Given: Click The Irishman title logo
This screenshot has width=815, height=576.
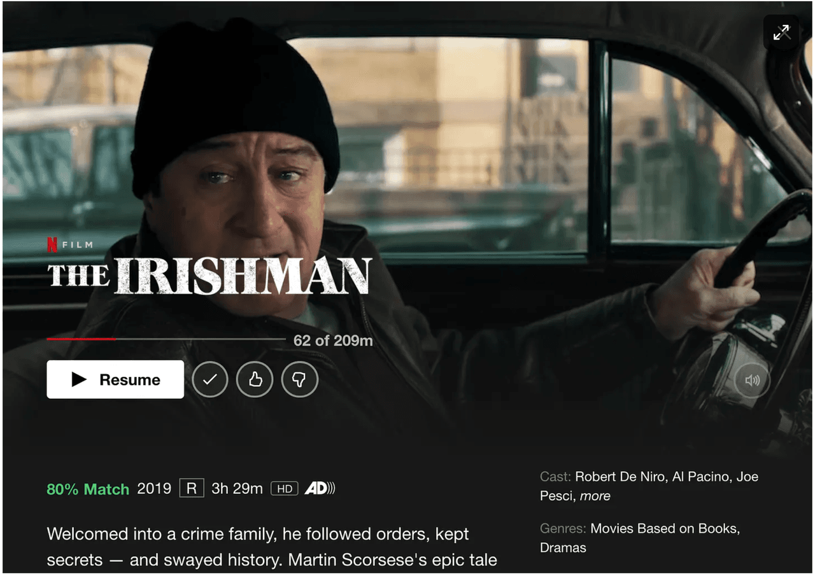Looking at the screenshot, I should tap(209, 276).
